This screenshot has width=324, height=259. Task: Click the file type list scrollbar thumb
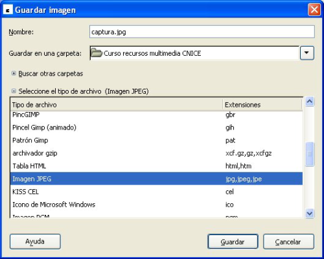click(310, 154)
